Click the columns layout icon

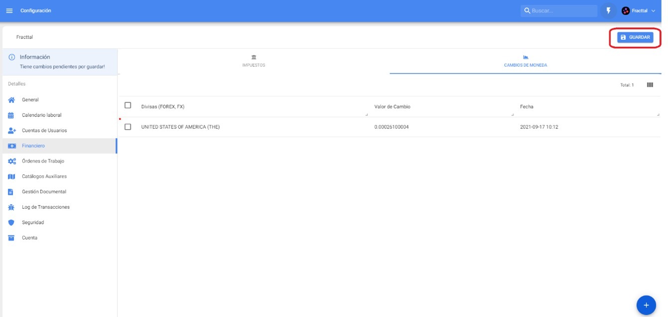pos(650,85)
